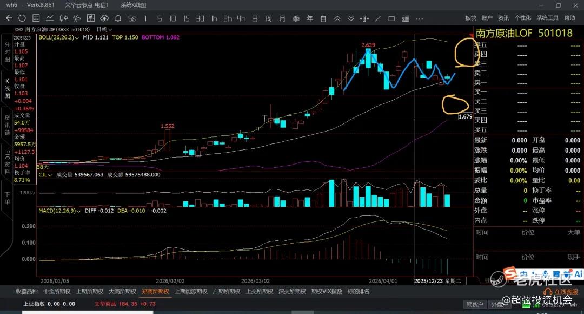Open the cloud upload icon

104,18
